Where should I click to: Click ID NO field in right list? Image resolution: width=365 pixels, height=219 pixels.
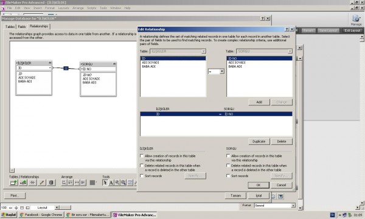tap(259, 58)
